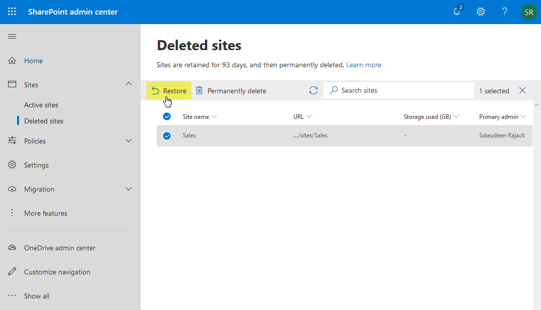Collapse the navigation with hamburger icon
Viewport: 541px width, 310px height.
coord(12,36)
